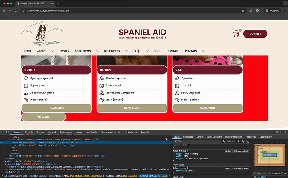Expand the ADOPT menu chevron
The width and height of the screenshot is (288, 178).
[53, 51]
